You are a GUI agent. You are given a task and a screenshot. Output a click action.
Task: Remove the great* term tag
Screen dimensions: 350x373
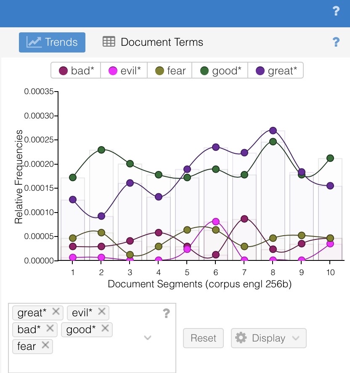tap(57, 312)
